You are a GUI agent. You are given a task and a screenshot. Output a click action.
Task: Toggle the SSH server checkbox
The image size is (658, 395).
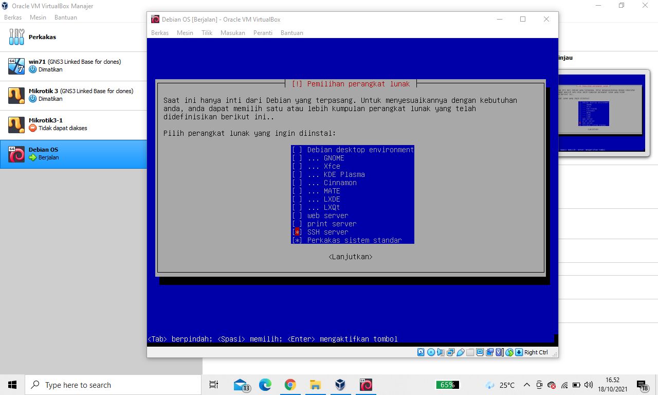point(297,232)
